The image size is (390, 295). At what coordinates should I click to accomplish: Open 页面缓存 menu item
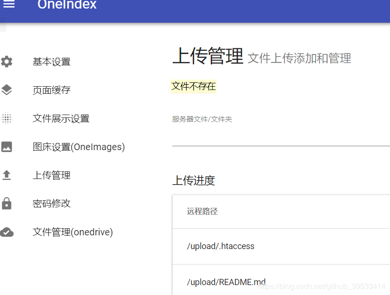pyautogui.click(x=52, y=90)
